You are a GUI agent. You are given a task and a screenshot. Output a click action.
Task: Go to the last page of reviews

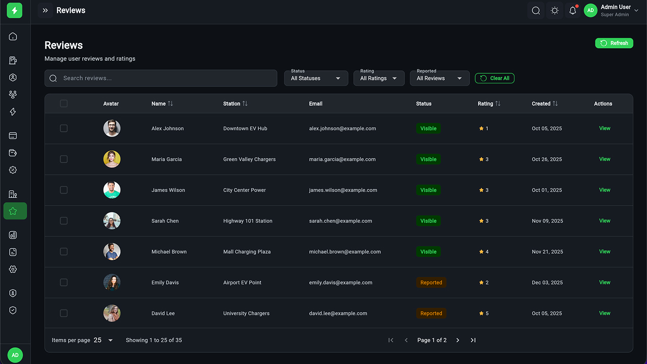click(x=473, y=340)
